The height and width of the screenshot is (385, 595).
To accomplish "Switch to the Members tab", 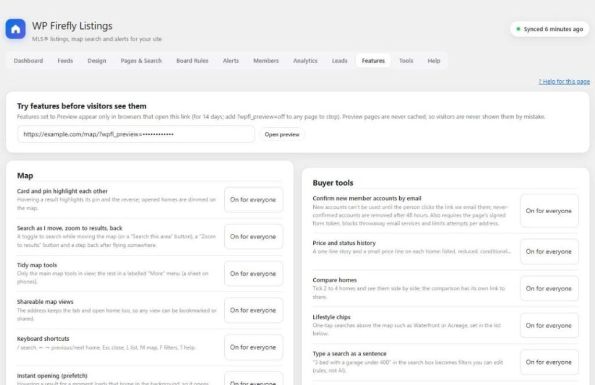I will [x=266, y=61].
